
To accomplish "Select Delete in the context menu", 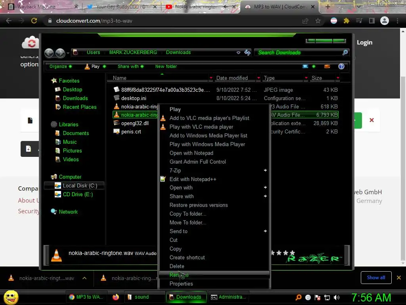I will (x=214, y=266).
